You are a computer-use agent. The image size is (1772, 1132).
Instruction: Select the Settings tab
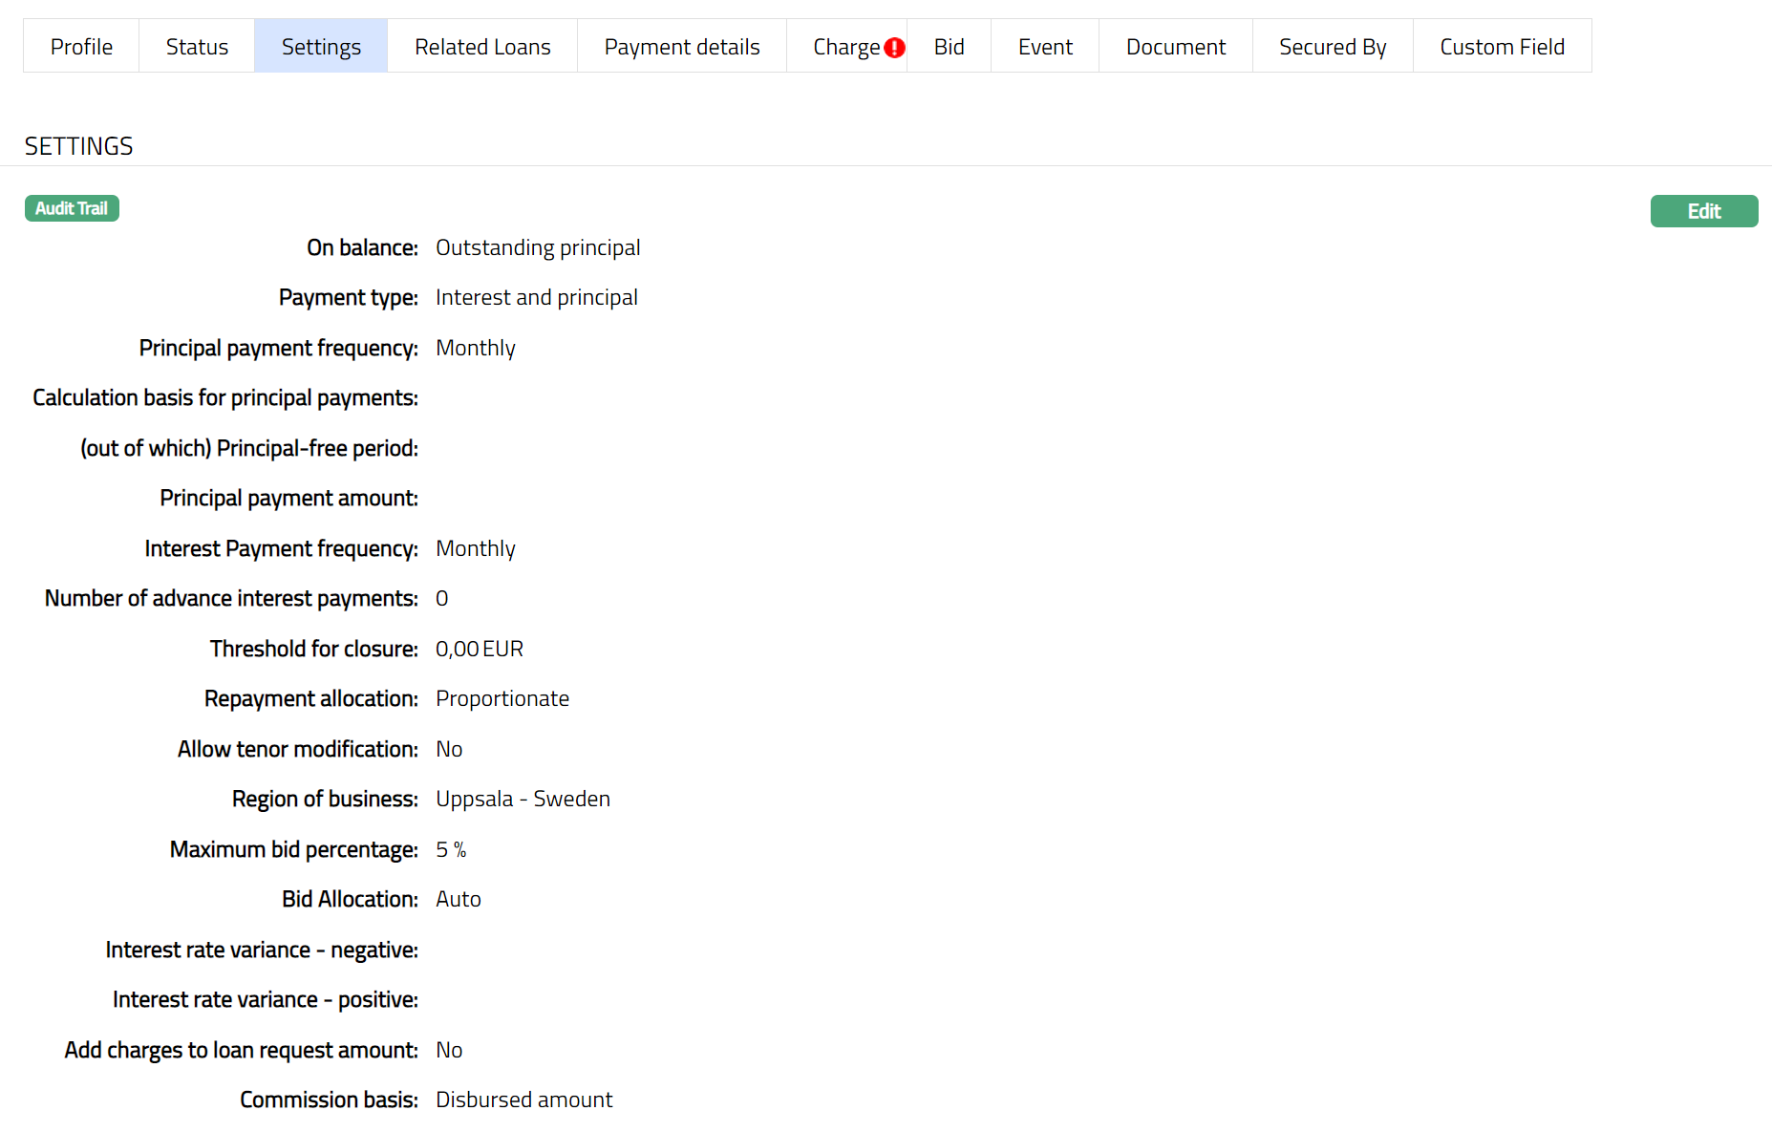(321, 47)
